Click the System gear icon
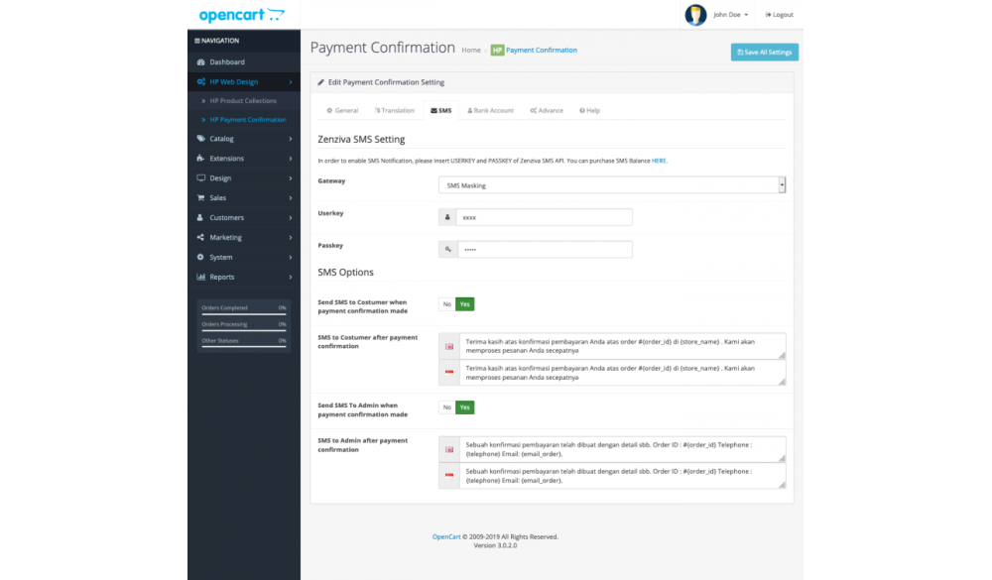 point(201,258)
